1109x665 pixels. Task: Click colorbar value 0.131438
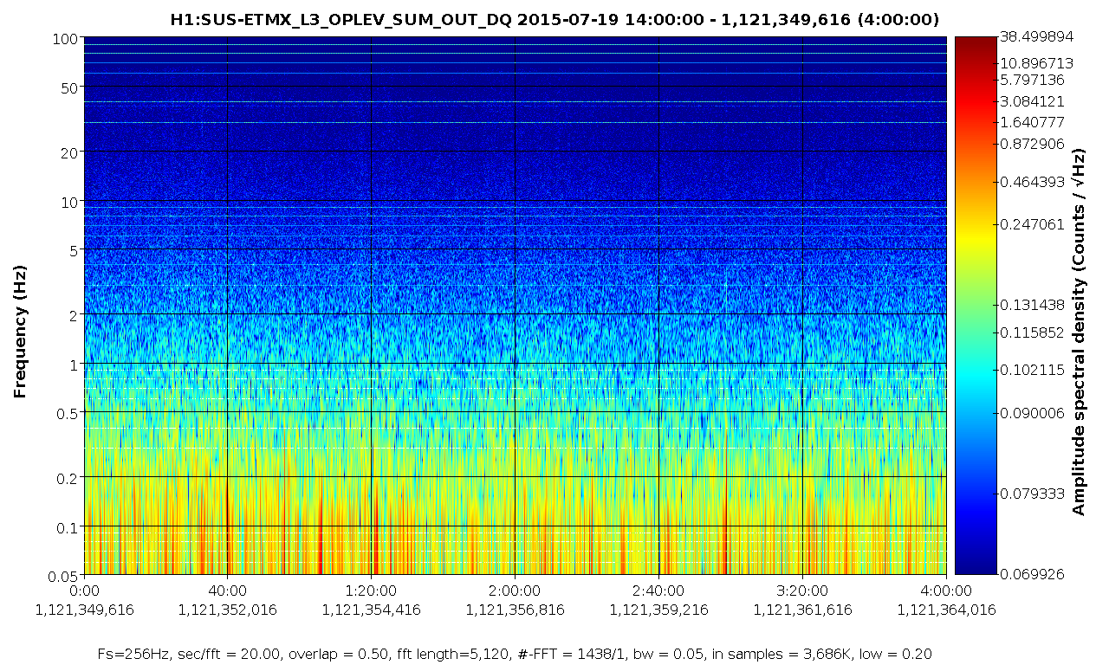1032,305
